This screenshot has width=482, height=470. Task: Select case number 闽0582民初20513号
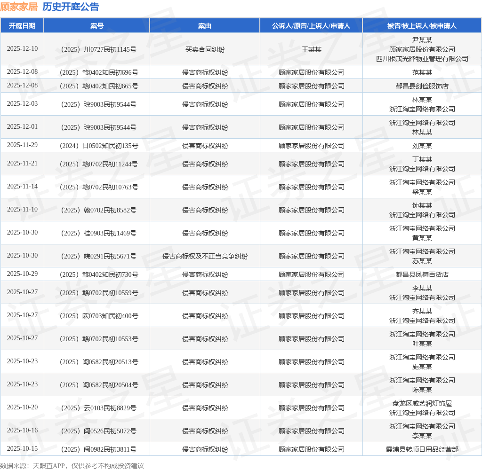[x=99, y=362]
